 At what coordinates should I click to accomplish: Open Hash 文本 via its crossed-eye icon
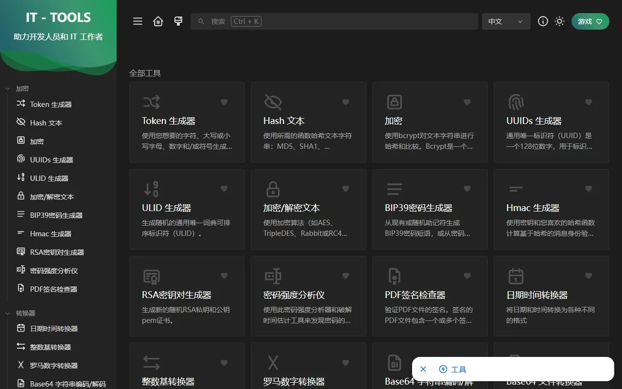tap(273, 102)
